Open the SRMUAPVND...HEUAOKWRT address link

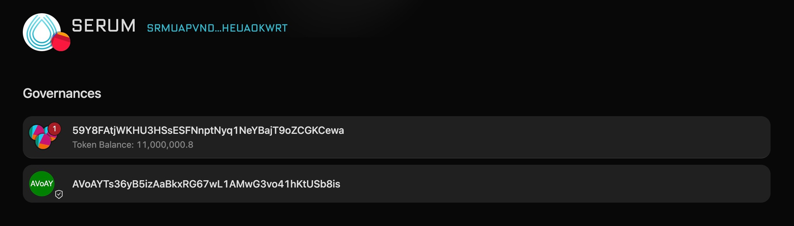coord(217,28)
